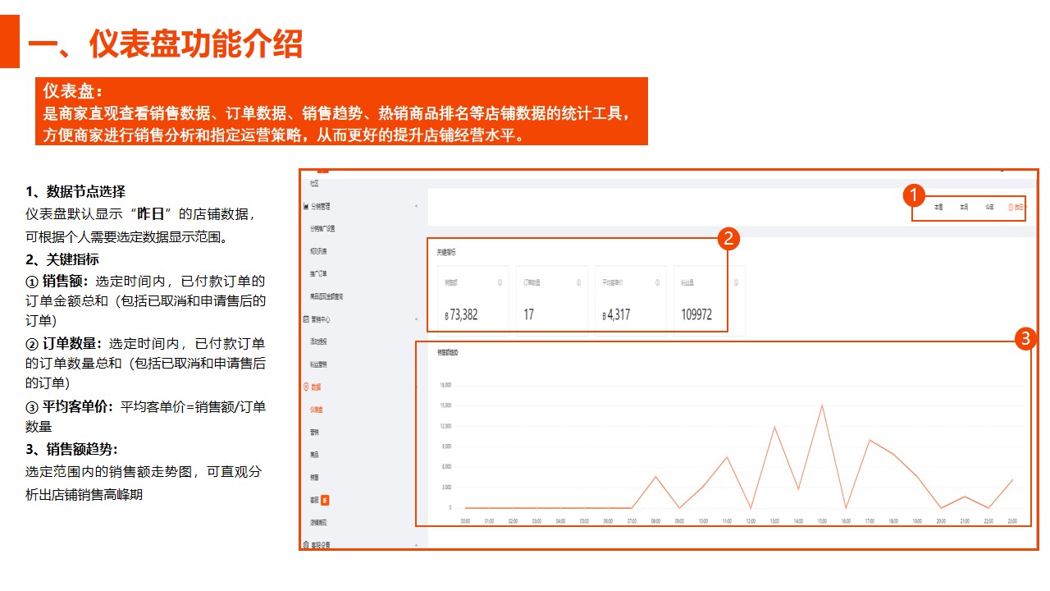
Task: Click the orange 新 badge beside 客服
Action: point(325,500)
